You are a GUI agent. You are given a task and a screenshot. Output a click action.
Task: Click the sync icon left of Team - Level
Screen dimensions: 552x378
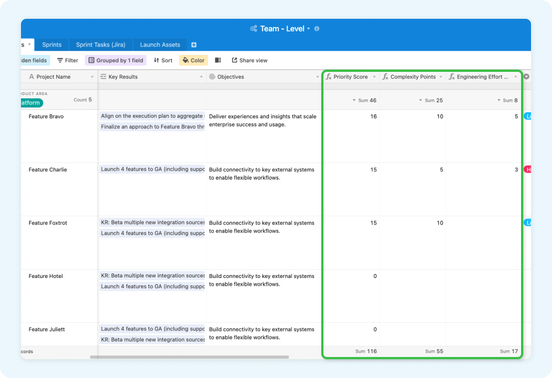pos(253,28)
